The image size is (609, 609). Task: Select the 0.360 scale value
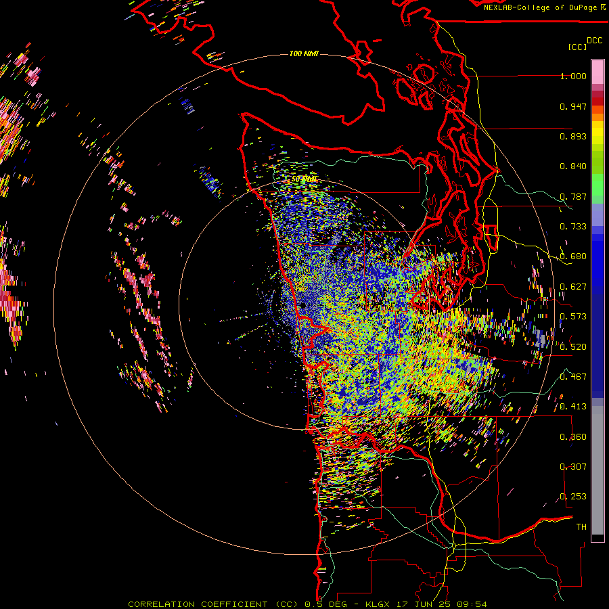click(x=573, y=437)
